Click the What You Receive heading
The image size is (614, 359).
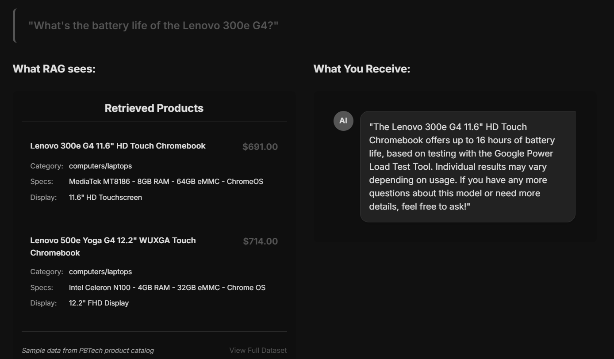click(362, 69)
